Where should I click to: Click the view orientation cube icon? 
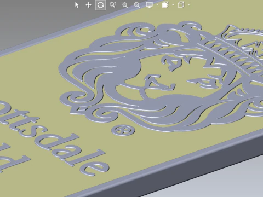(165, 5)
